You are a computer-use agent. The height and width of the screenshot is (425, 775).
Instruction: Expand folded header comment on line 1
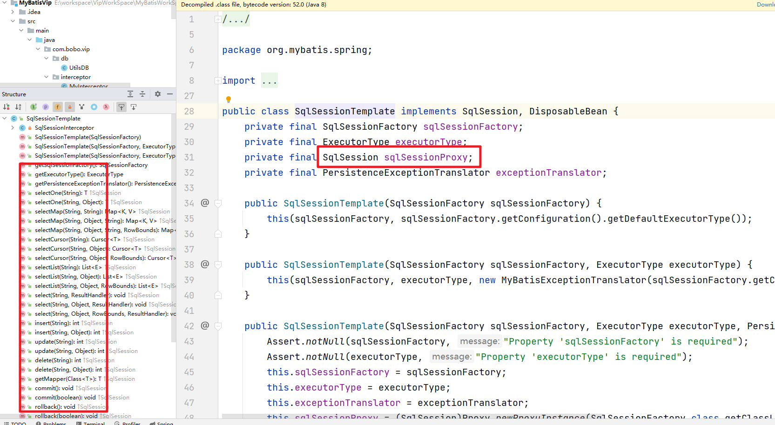[x=217, y=19]
